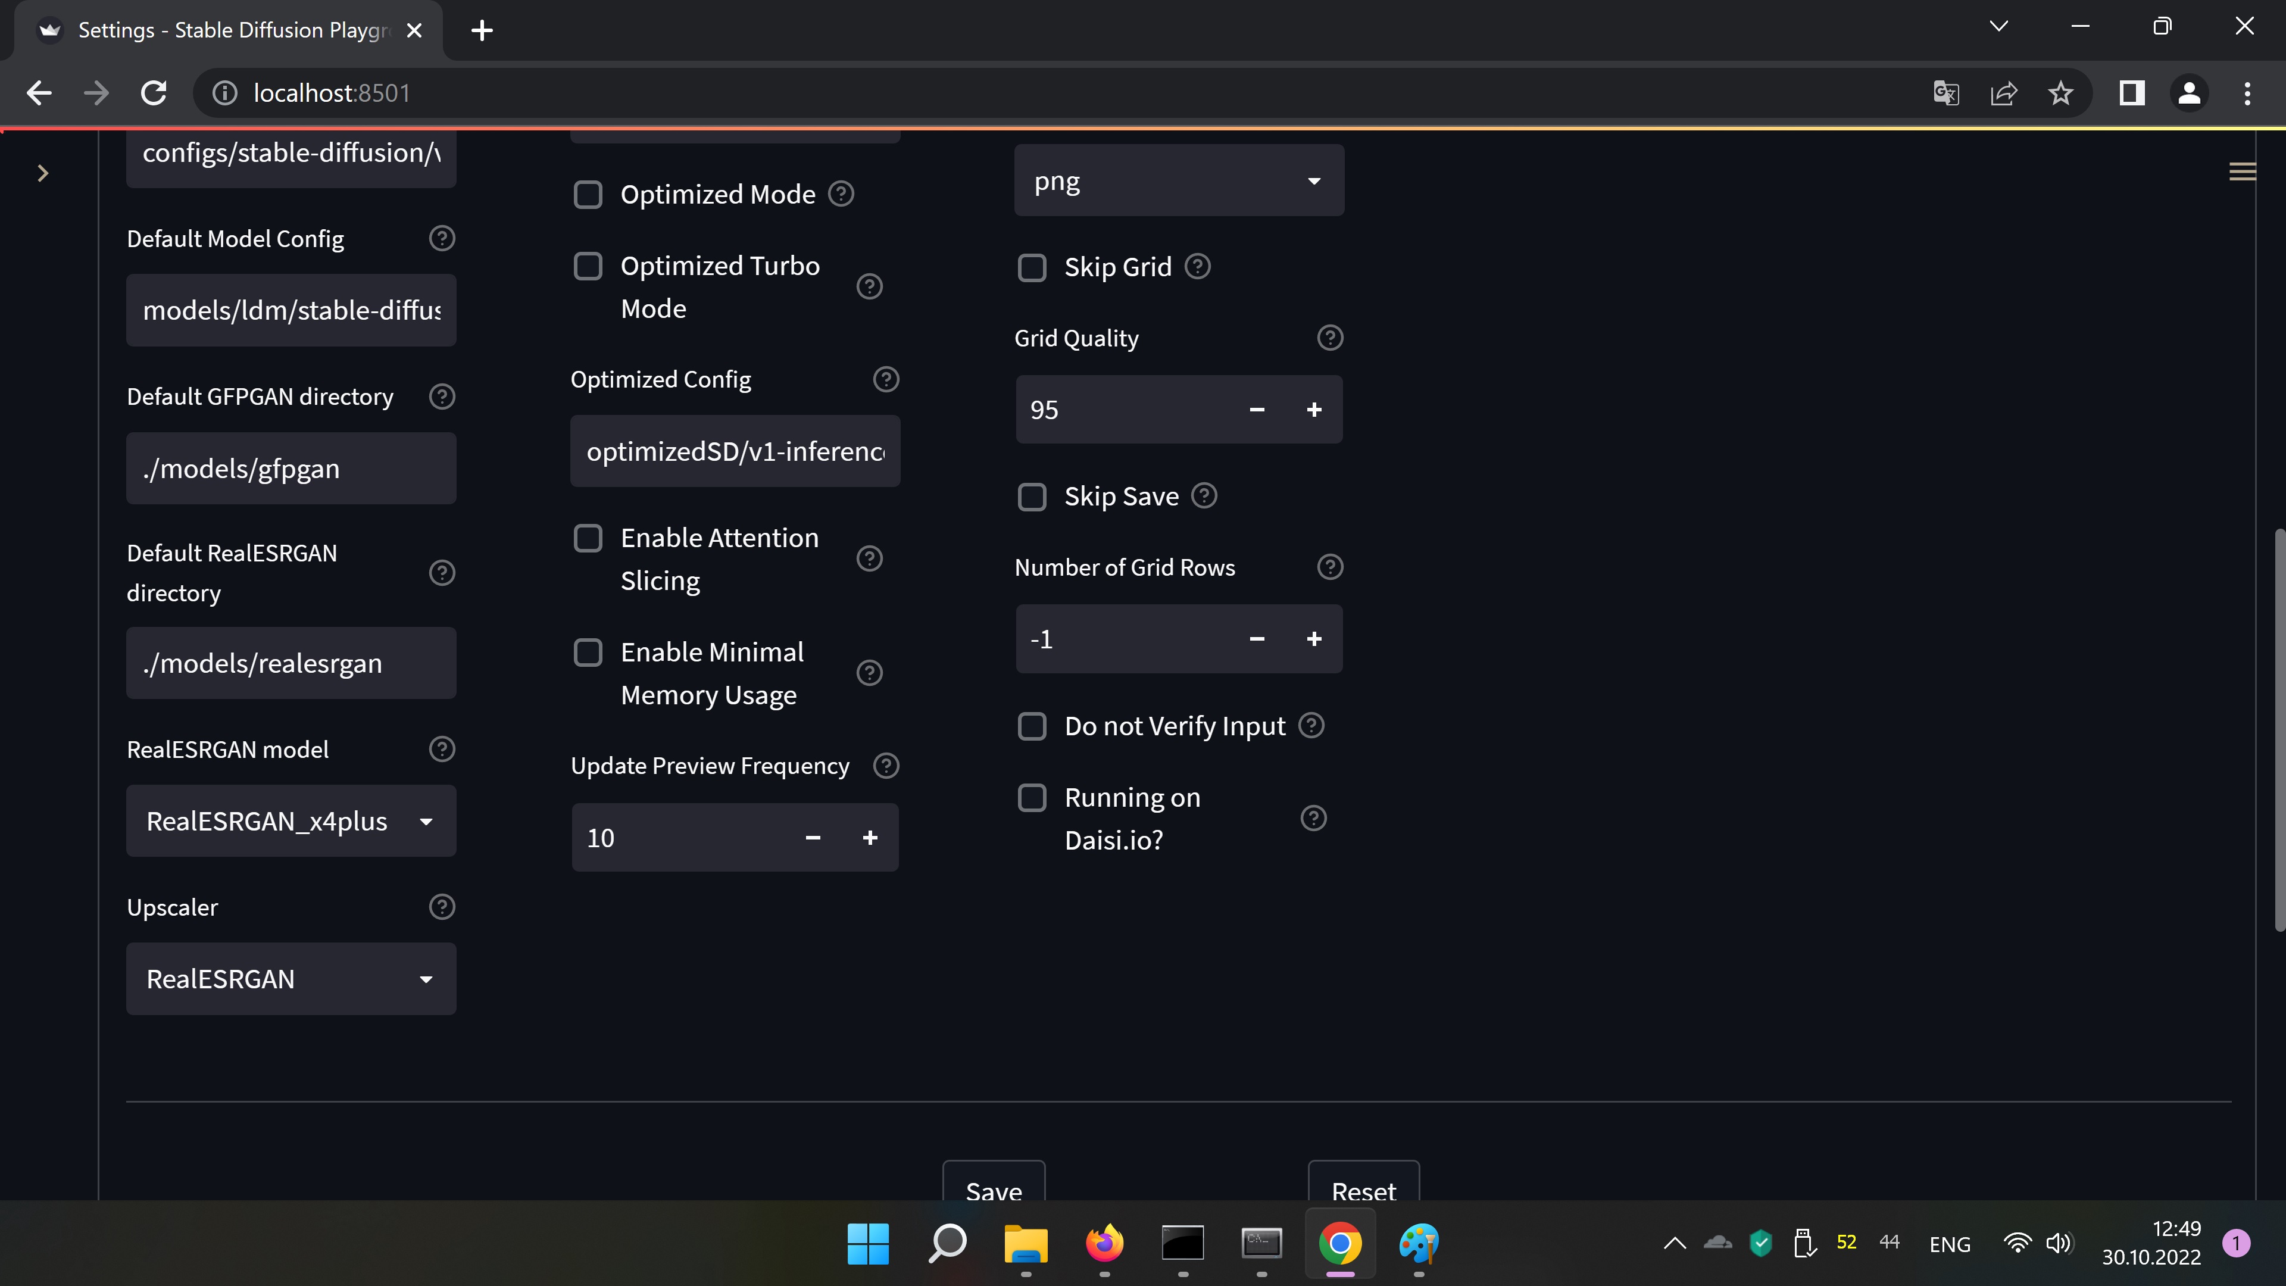Expand the collapsed sidebar arrow
This screenshot has width=2286, height=1286.
(43, 173)
